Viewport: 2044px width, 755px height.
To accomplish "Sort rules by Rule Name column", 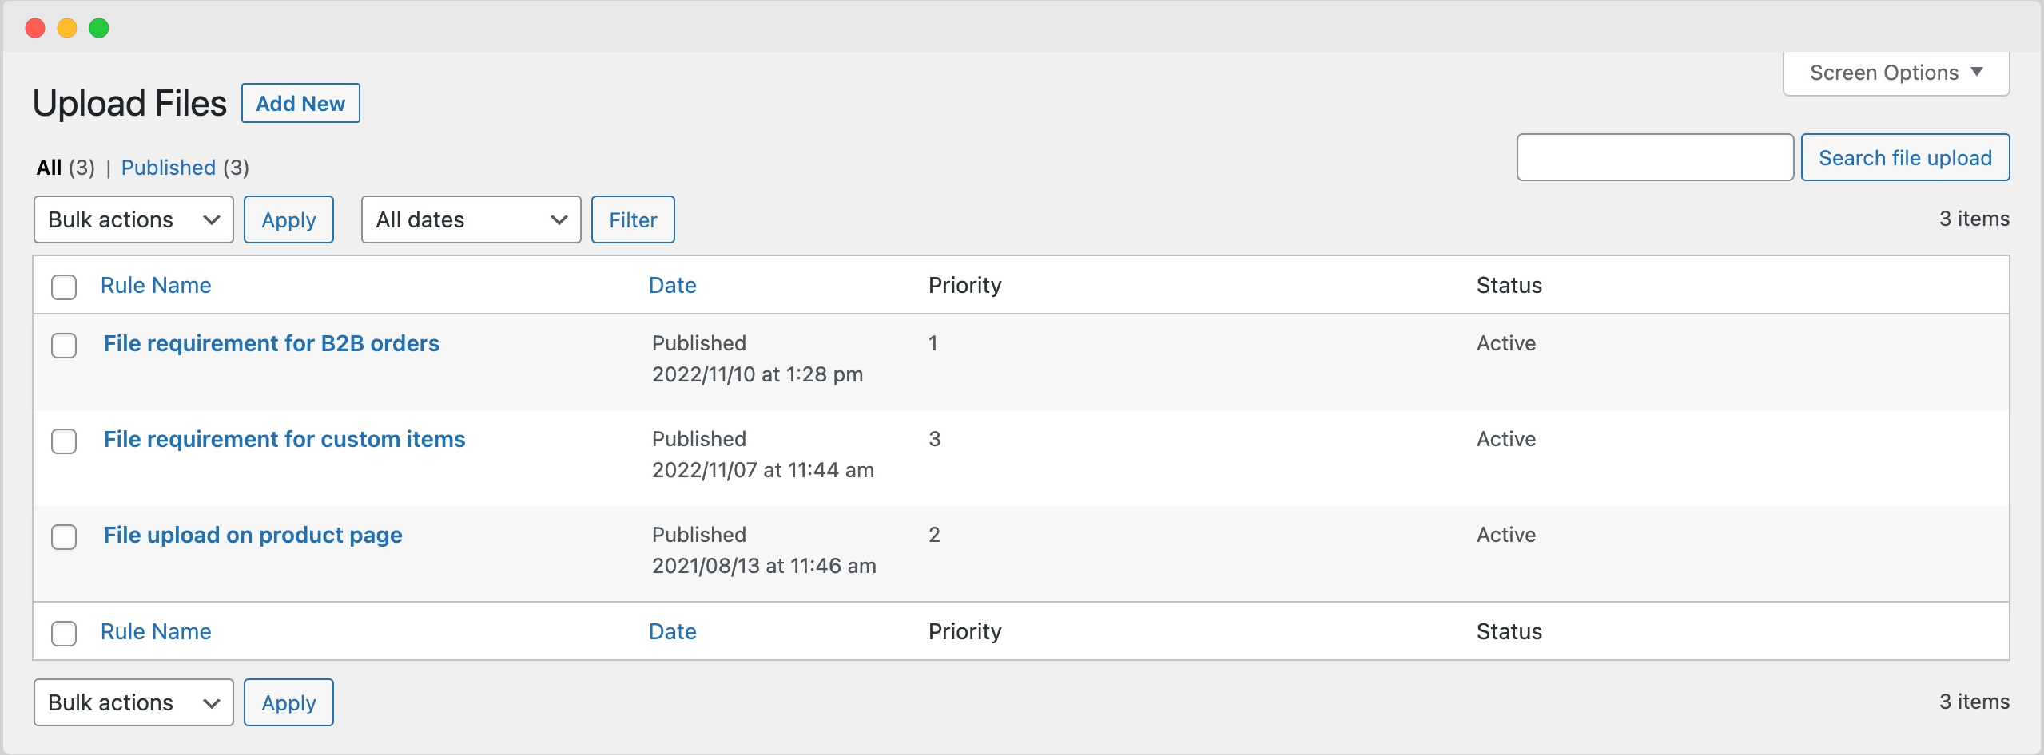I will [156, 285].
